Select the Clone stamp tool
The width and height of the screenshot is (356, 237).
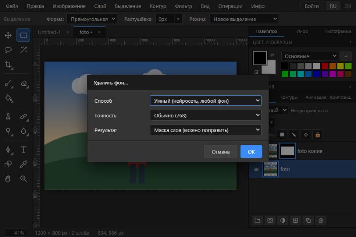click(x=8, y=116)
